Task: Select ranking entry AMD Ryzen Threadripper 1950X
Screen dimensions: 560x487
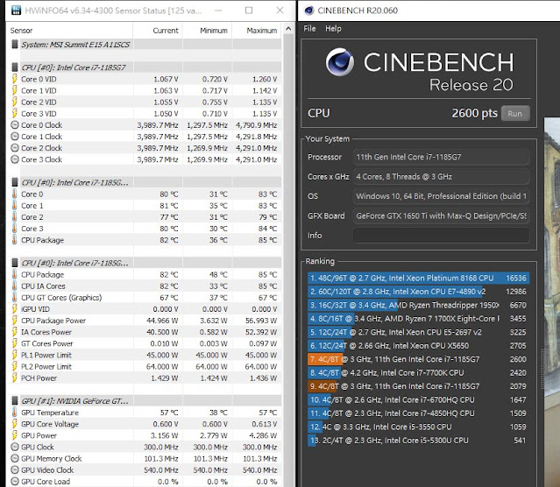Action: (418, 306)
